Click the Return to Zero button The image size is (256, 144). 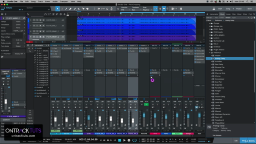click(115, 140)
